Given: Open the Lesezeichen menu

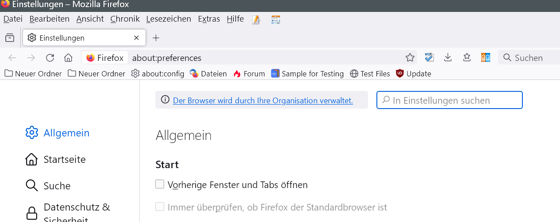Looking at the screenshot, I should click(x=169, y=19).
